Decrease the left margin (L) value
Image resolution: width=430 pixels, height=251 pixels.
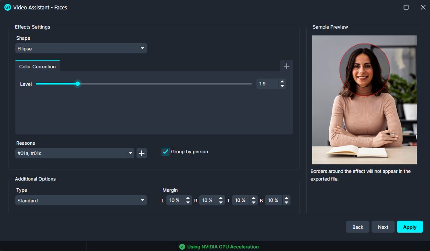(188, 202)
